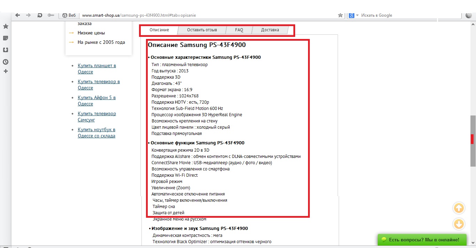Click the 'Защита от детей' line

click(168, 213)
